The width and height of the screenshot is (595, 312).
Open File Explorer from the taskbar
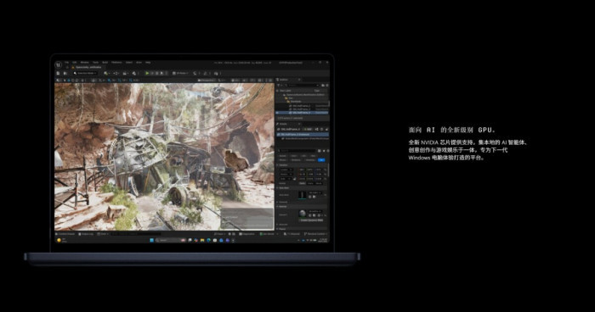coord(202,240)
